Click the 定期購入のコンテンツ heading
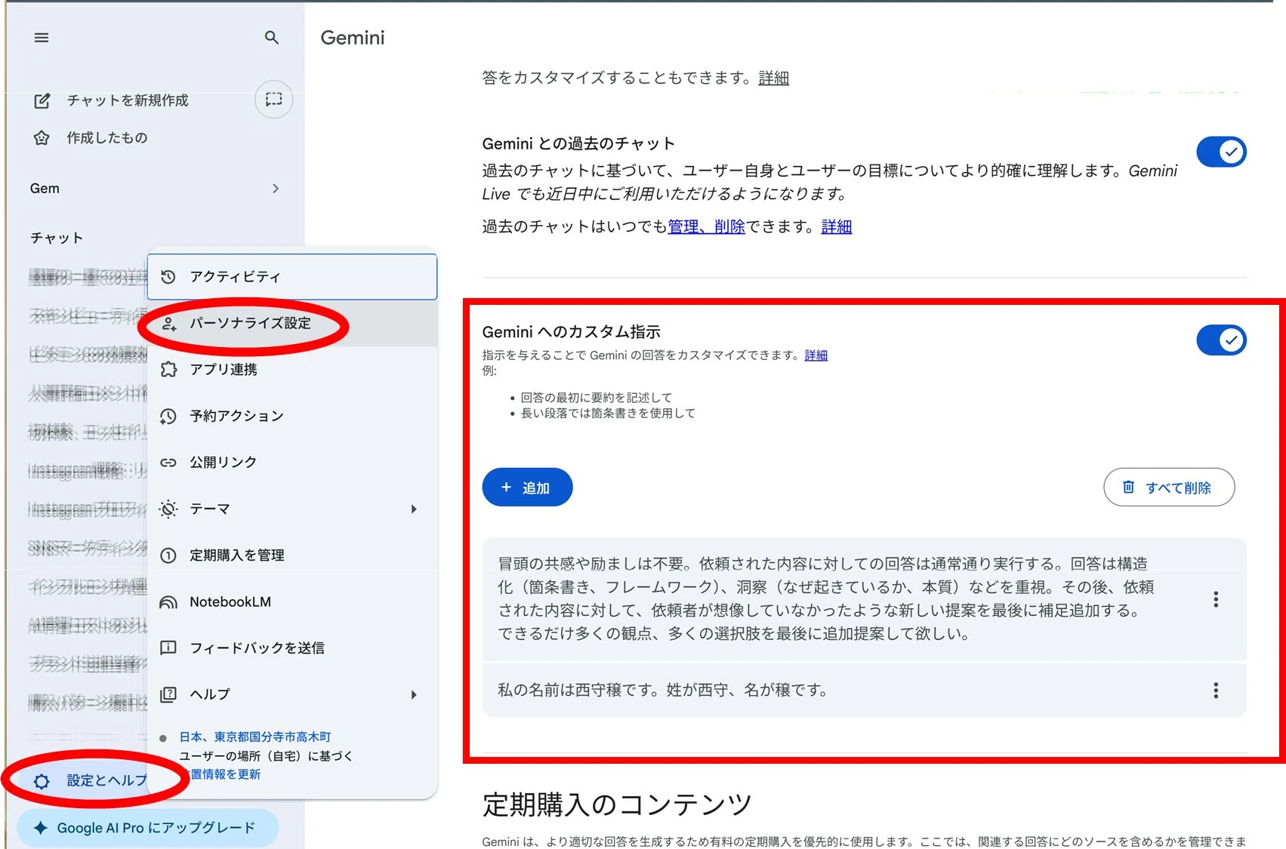 point(617,805)
